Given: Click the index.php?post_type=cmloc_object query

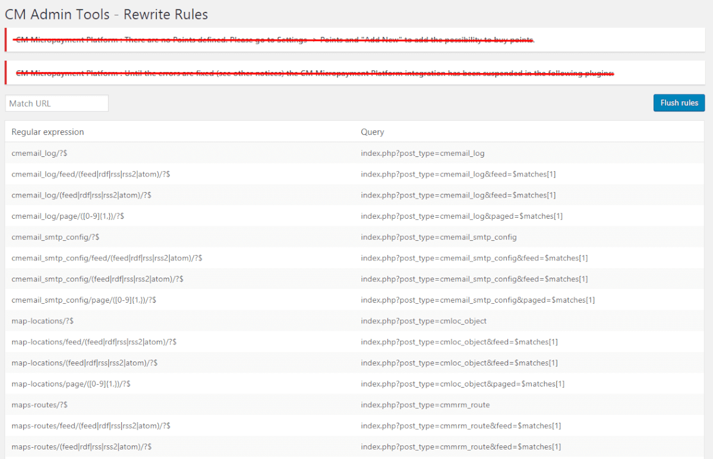Looking at the screenshot, I should 424,321.
